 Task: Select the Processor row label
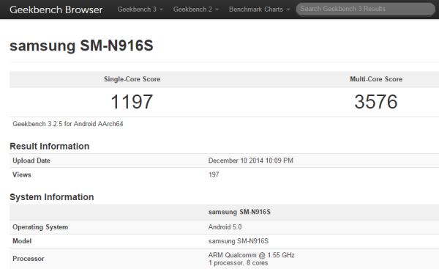point(29,259)
